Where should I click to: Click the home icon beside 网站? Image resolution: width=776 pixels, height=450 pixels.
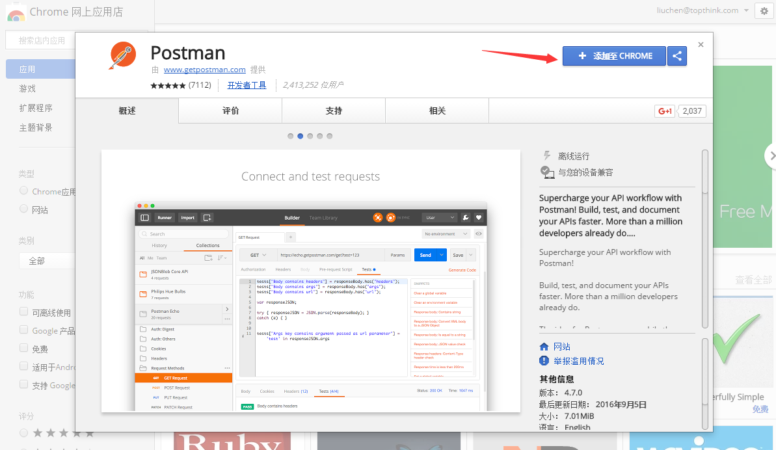pyautogui.click(x=544, y=347)
